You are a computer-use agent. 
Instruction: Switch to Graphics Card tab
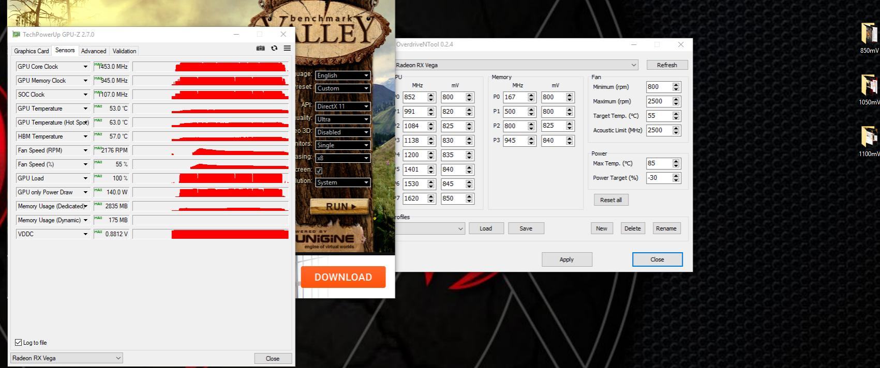tap(32, 51)
